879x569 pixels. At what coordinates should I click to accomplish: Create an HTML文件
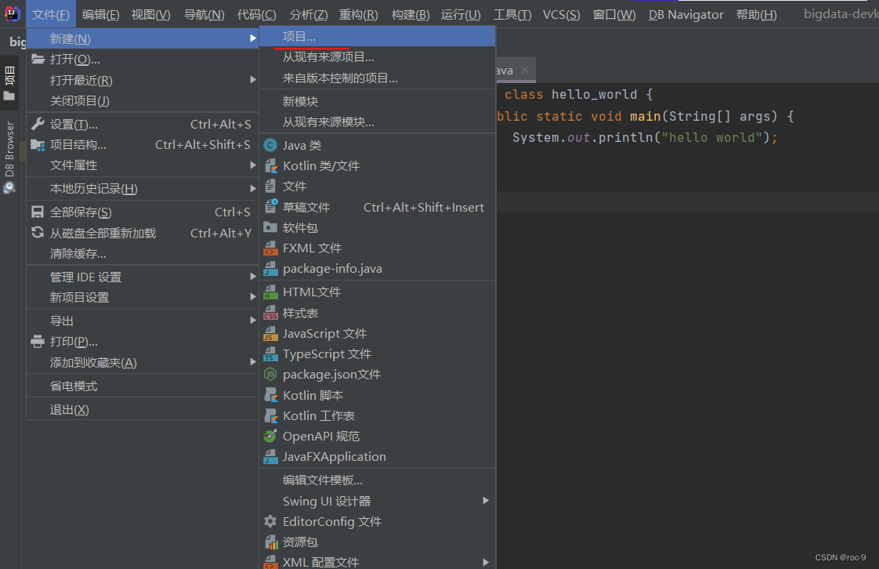point(307,292)
